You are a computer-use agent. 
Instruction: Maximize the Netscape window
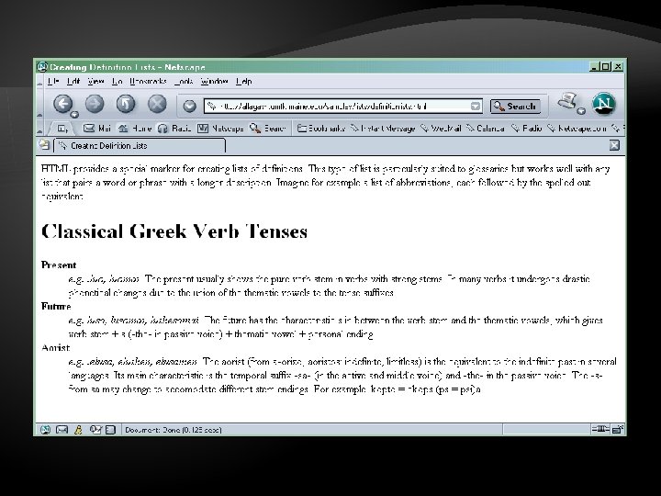606,67
